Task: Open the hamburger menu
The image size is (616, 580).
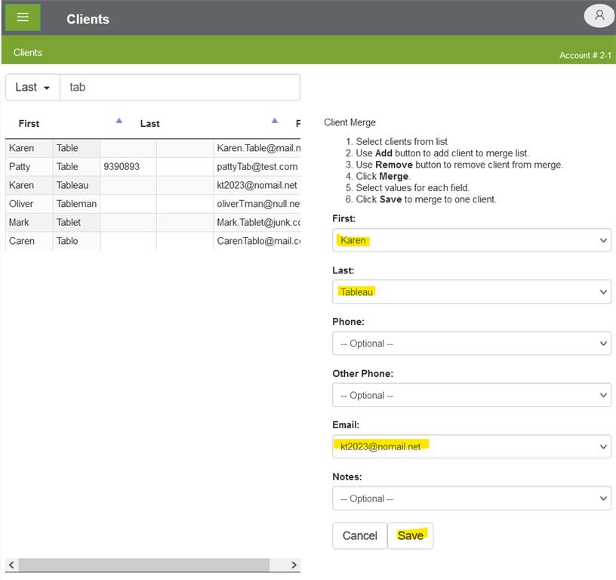Action: click(23, 17)
